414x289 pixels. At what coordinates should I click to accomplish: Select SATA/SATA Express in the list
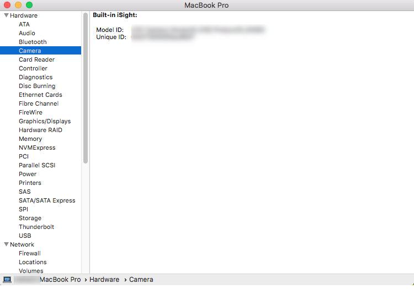pos(47,200)
